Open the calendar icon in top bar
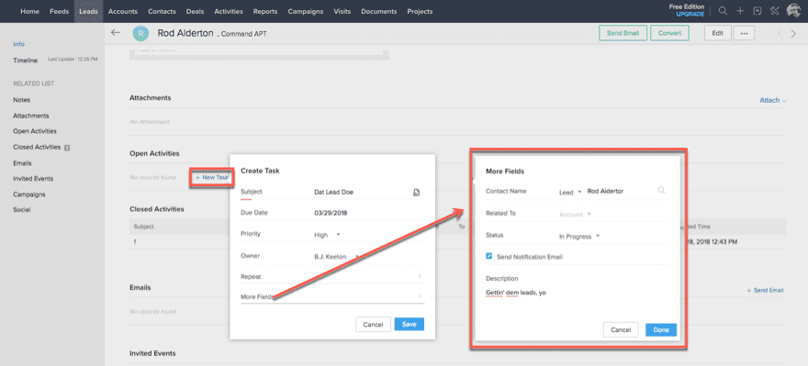Screen dimensions: 808x366 (757, 11)
